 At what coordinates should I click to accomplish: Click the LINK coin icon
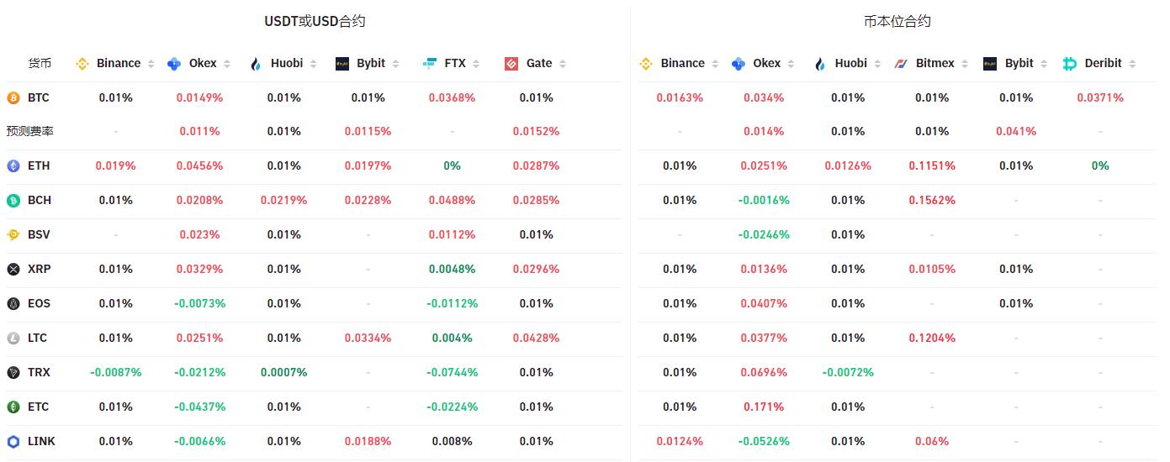(13, 442)
